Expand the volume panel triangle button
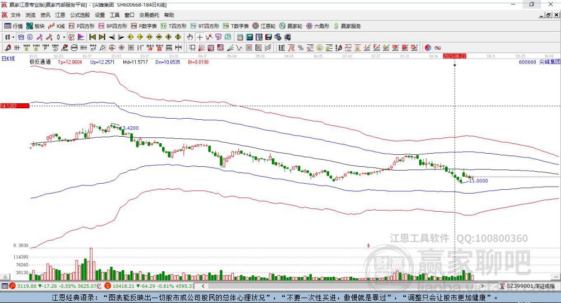Image resolution: width=561 pixels, height=303 pixels. [5, 277]
